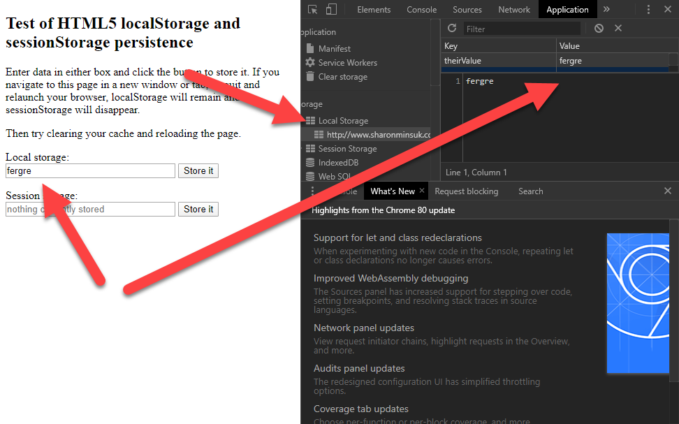Select the sharonminsuk local storage origin

pos(379,135)
